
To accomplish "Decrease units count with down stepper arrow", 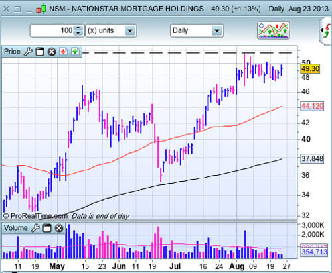I will point(78,33).
